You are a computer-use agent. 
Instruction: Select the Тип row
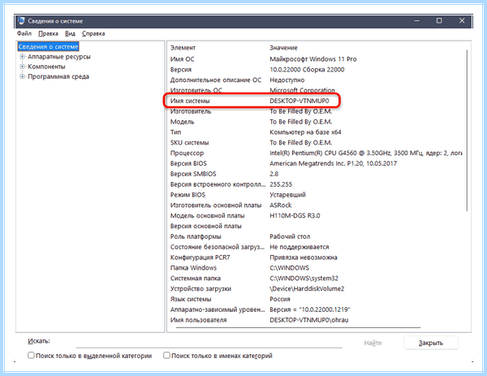click(317, 132)
